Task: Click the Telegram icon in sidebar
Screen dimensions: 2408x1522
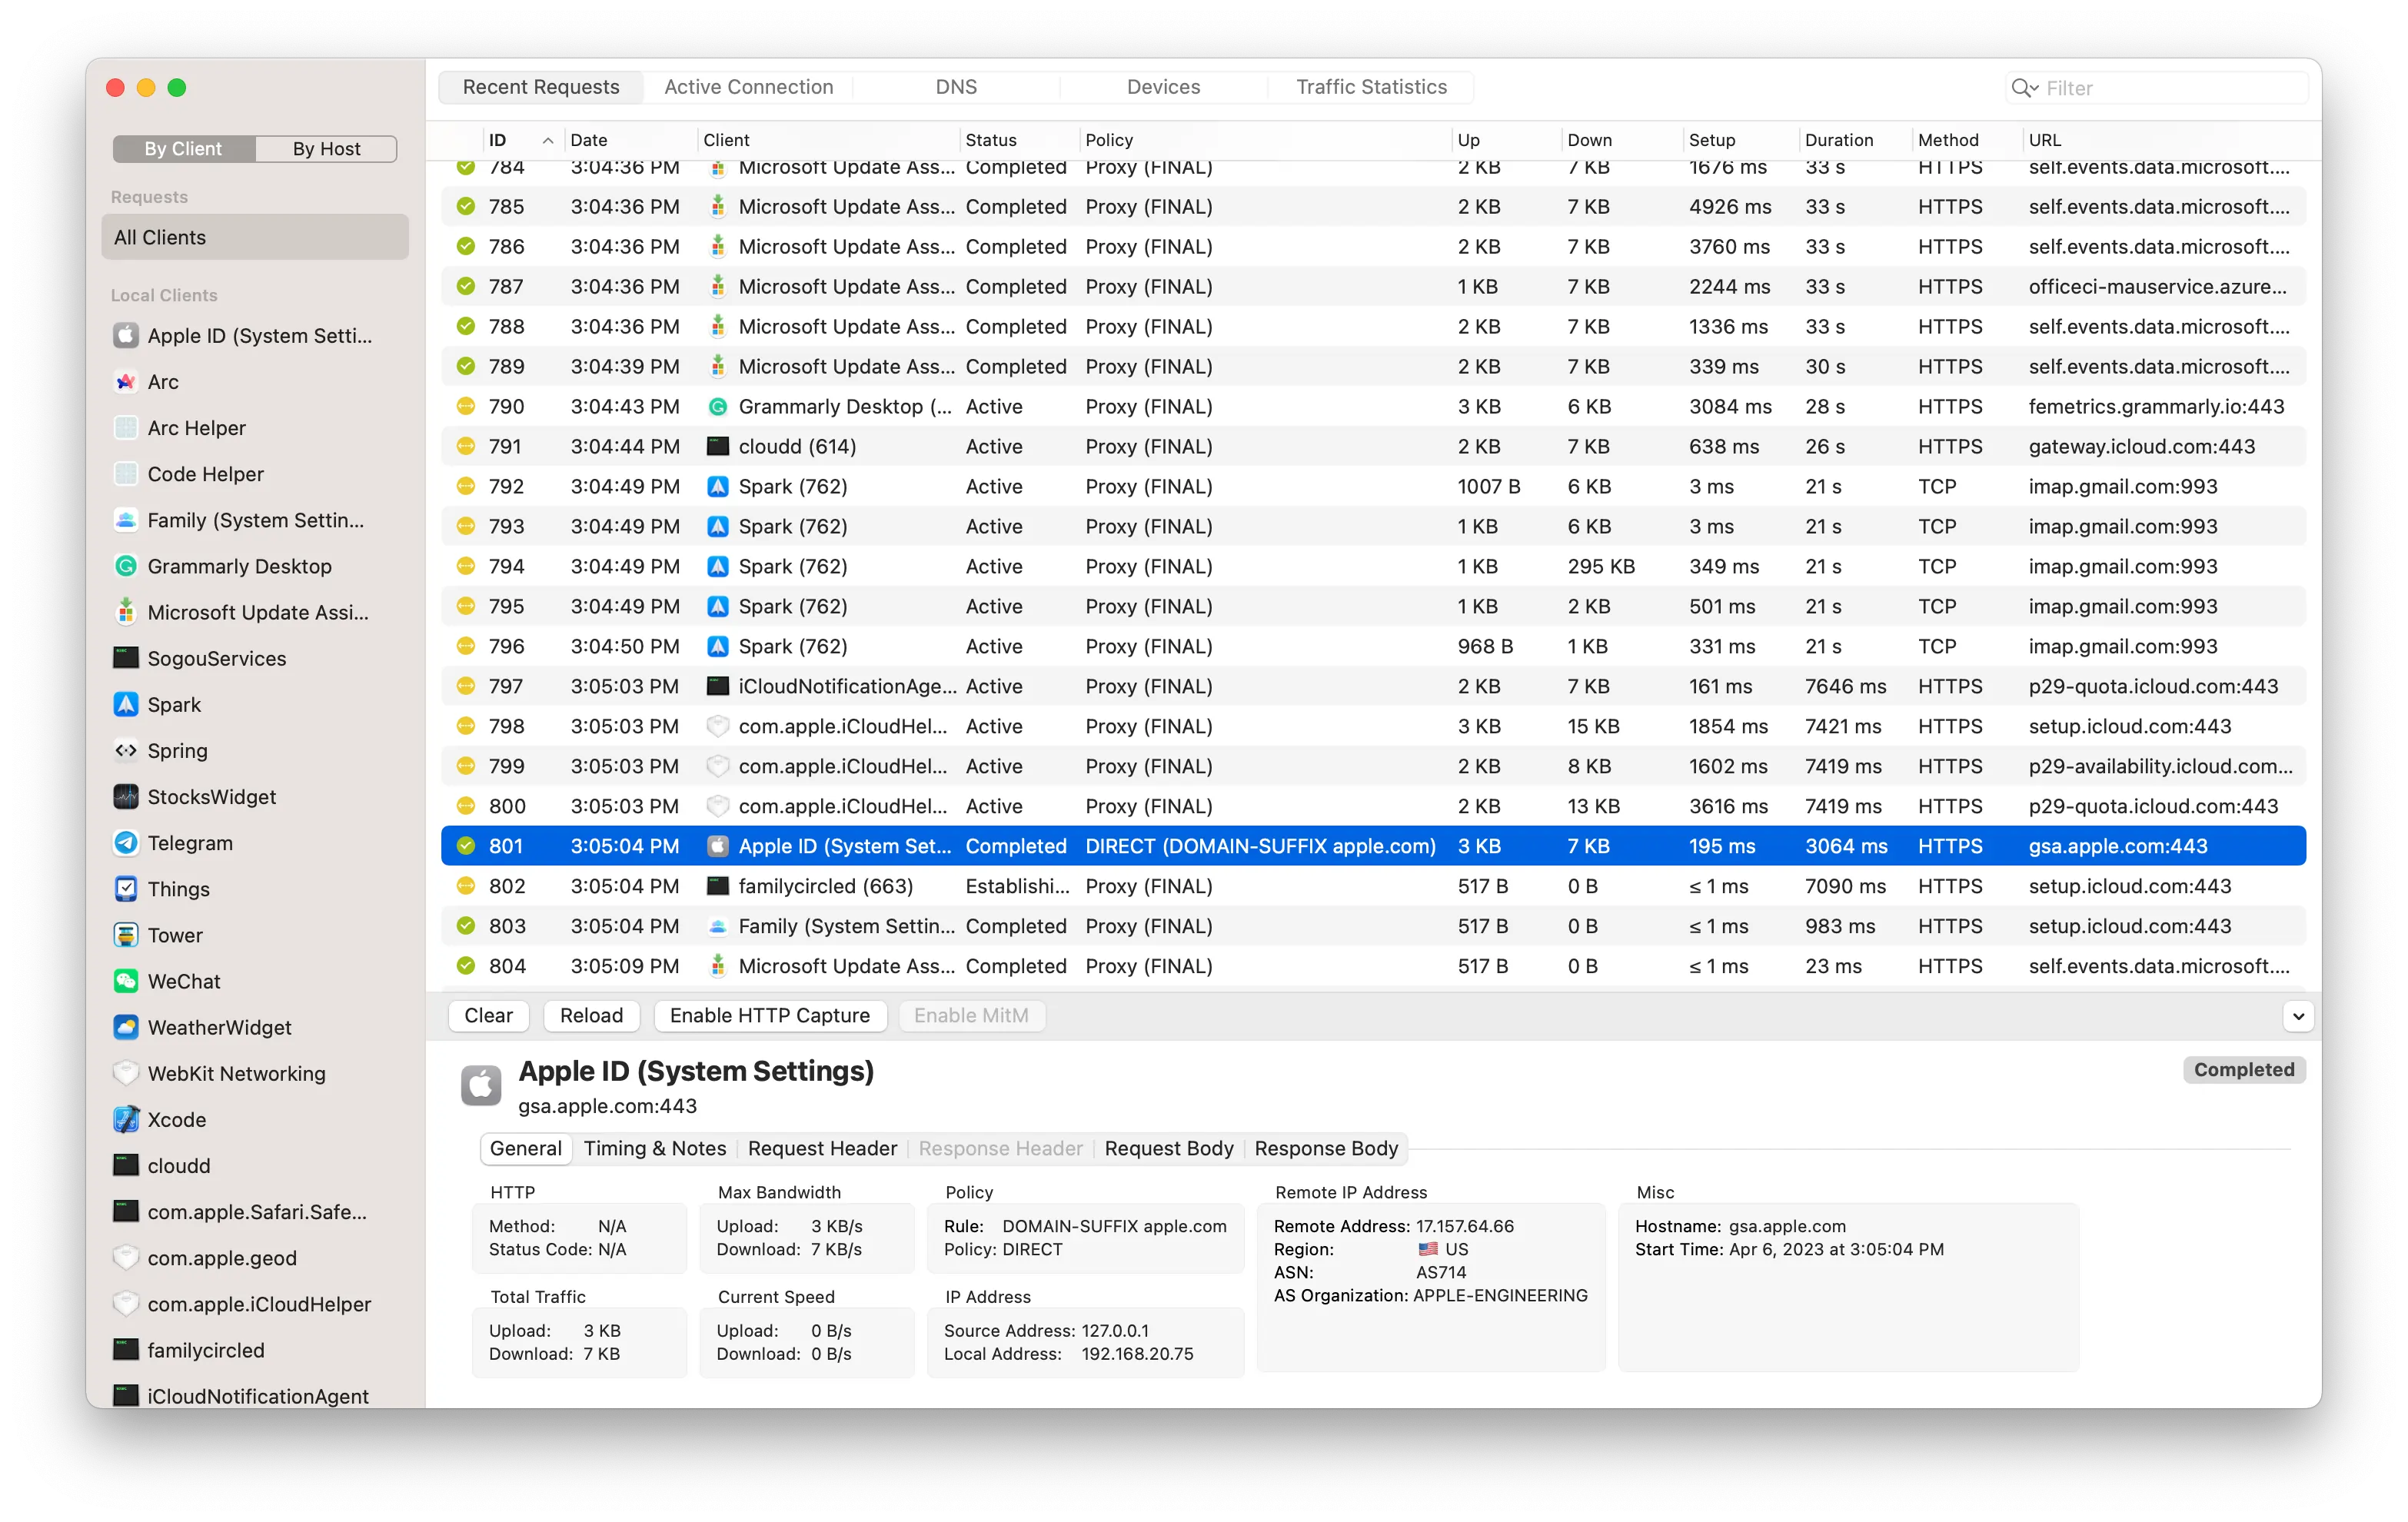Action: tap(126, 842)
